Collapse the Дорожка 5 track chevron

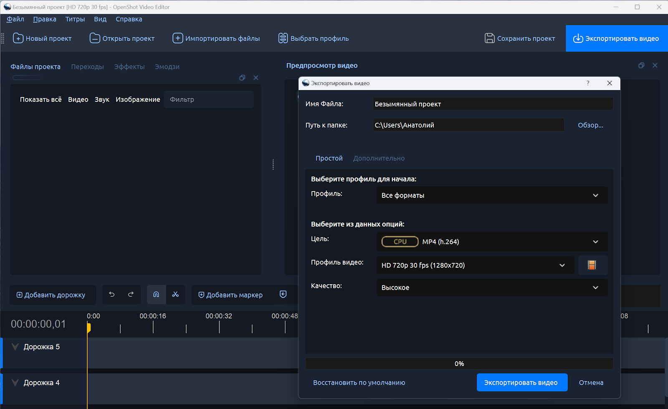coord(15,347)
